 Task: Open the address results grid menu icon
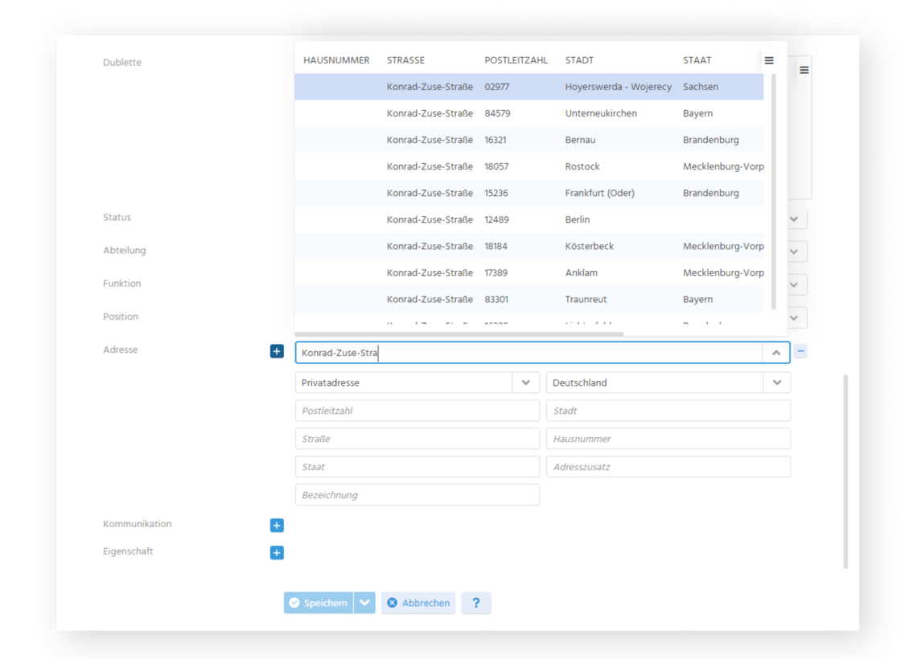click(x=769, y=60)
